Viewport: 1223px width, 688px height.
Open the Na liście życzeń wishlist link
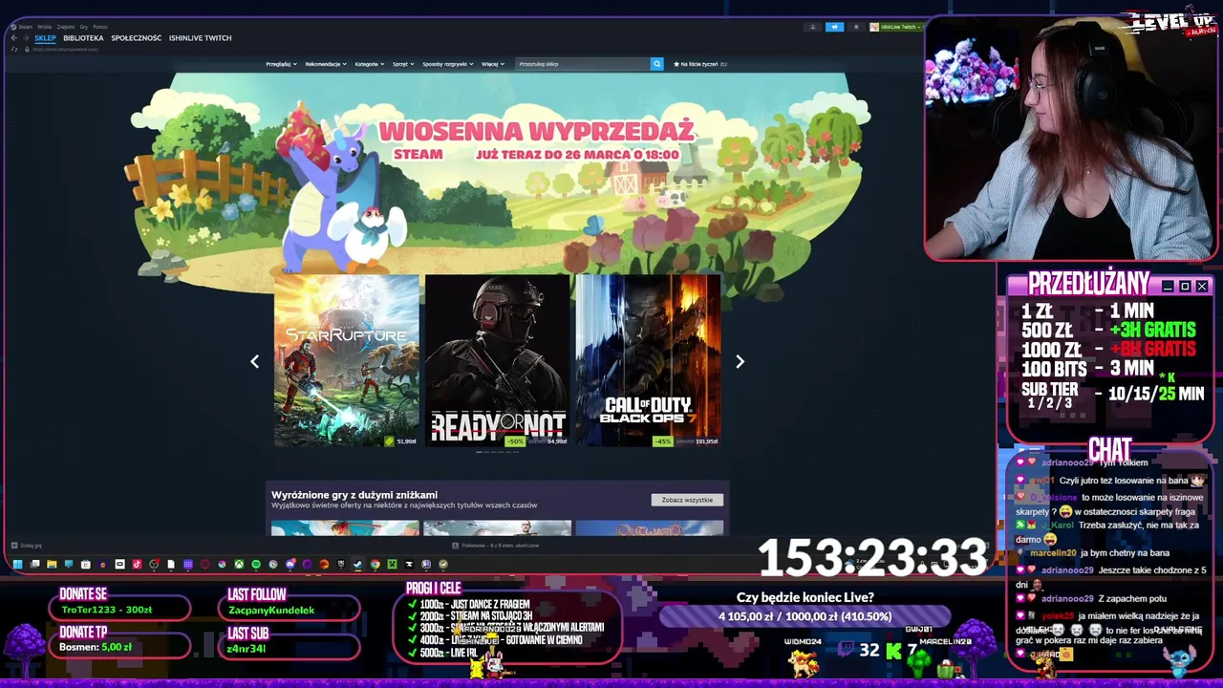click(x=700, y=64)
